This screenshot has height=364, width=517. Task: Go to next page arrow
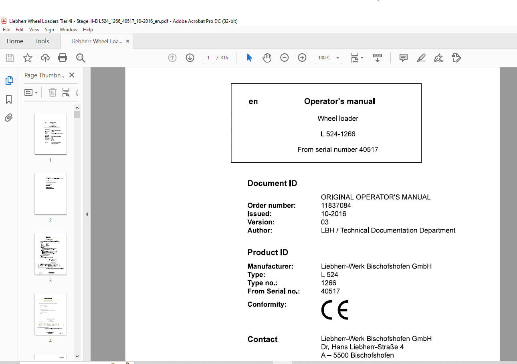190,58
